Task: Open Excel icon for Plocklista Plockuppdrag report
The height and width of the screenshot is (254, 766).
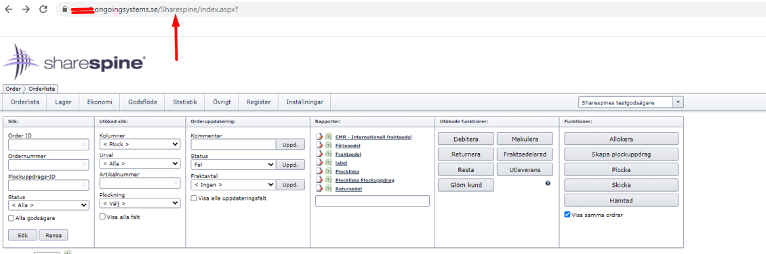Action: [x=329, y=180]
